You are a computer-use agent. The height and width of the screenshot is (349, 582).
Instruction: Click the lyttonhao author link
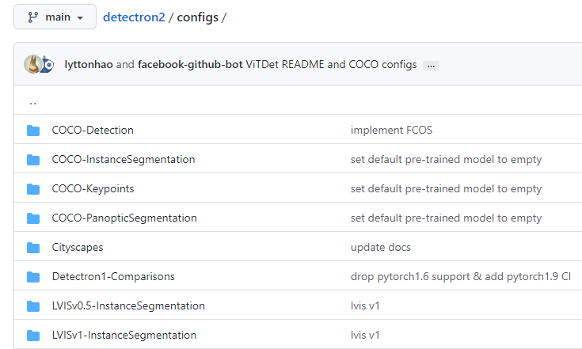tap(88, 65)
